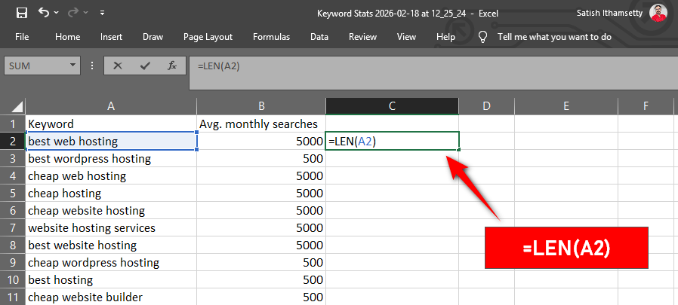Click the user profile avatar picture
678x305 pixels.
click(658, 13)
